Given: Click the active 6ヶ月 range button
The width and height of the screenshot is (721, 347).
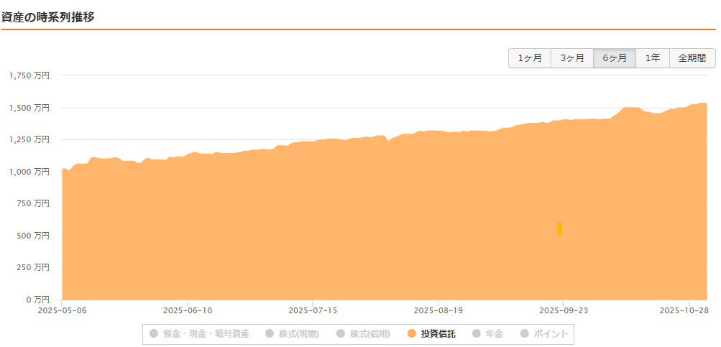Looking at the screenshot, I should click(x=615, y=58).
